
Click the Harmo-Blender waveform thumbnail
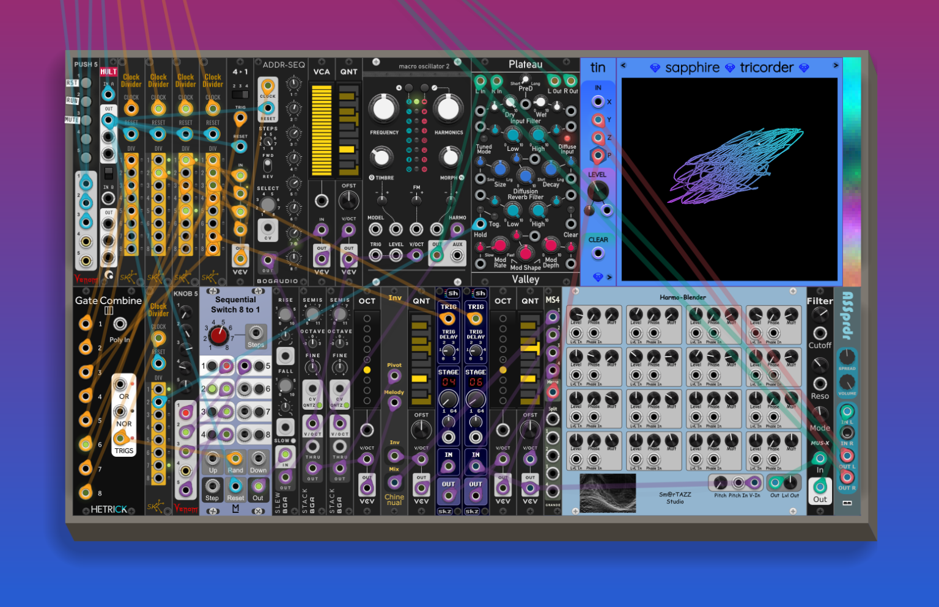[608, 492]
